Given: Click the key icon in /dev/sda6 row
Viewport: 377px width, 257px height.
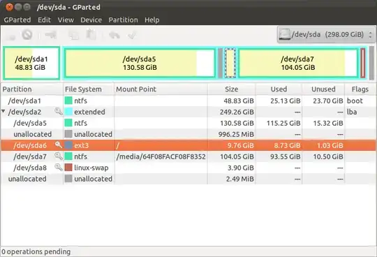Looking at the screenshot, I should tap(59, 145).
